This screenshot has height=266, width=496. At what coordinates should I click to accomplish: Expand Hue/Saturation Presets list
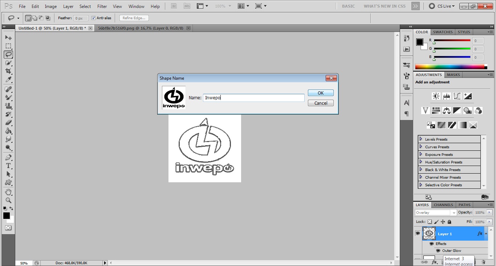pos(421,162)
